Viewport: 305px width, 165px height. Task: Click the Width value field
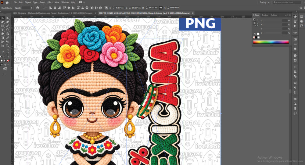153,8
